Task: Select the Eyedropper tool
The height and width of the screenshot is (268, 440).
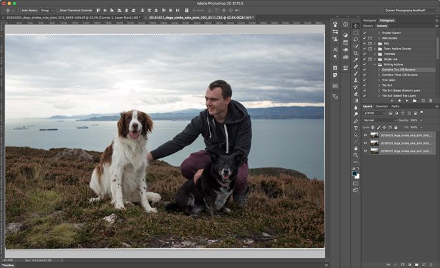Action: coord(355,60)
